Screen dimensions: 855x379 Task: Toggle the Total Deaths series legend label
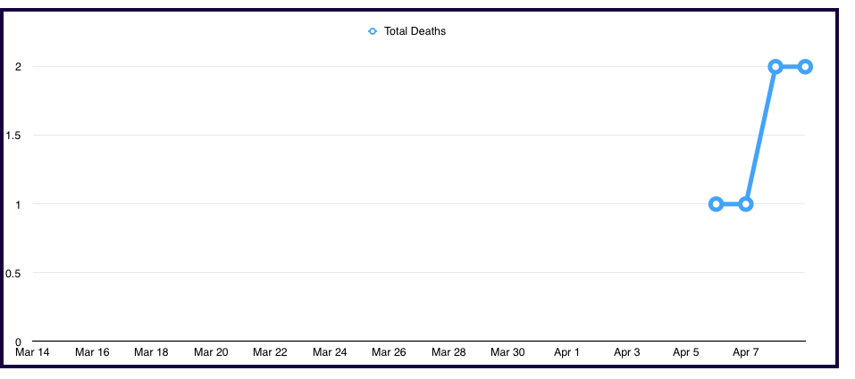415,31
